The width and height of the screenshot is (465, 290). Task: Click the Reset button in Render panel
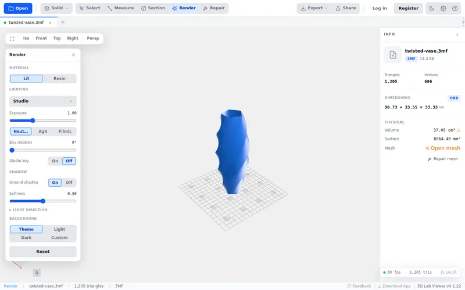pyautogui.click(x=42, y=252)
